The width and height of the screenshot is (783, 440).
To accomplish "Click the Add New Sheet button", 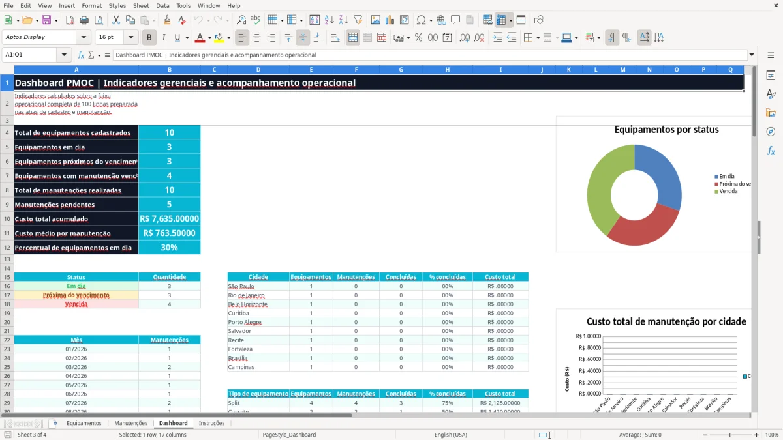I will pos(55,423).
